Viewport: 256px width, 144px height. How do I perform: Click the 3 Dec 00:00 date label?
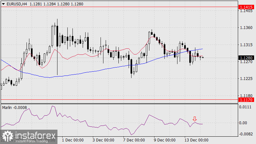tap(103, 140)
